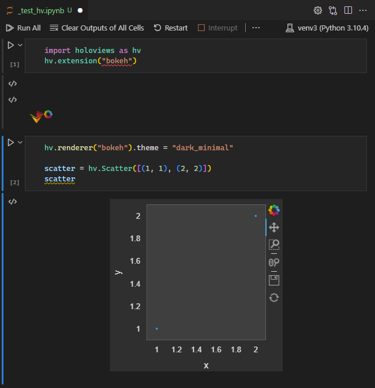
Task: Open notebook settings gear icon
Action: pos(318,10)
